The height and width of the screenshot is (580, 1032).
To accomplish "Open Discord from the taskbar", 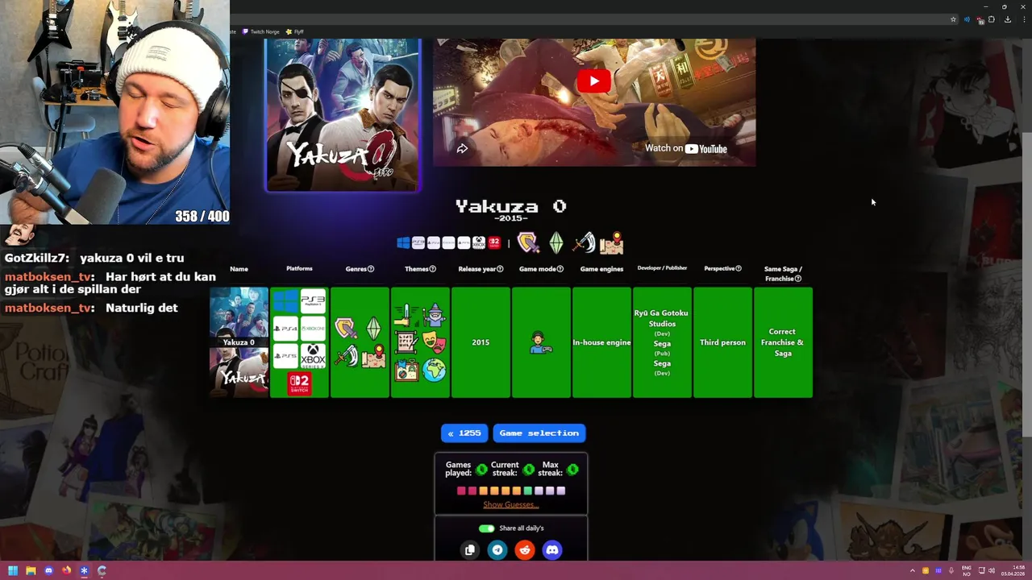I will pos(48,570).
